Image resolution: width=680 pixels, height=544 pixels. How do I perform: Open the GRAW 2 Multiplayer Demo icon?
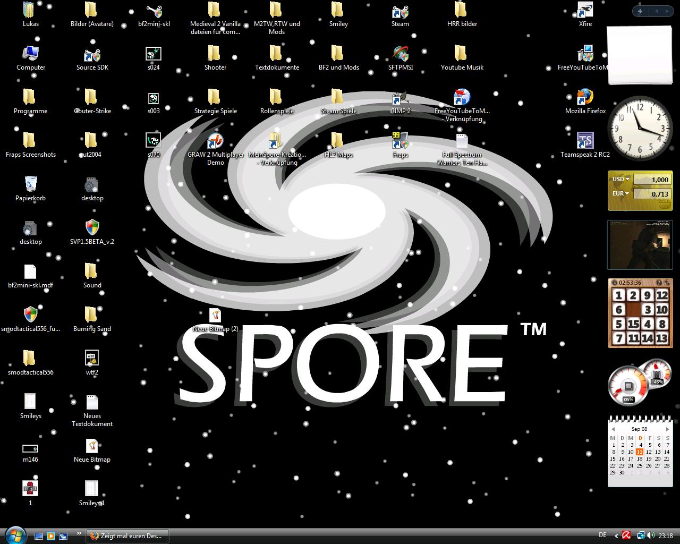pos(215,142)
